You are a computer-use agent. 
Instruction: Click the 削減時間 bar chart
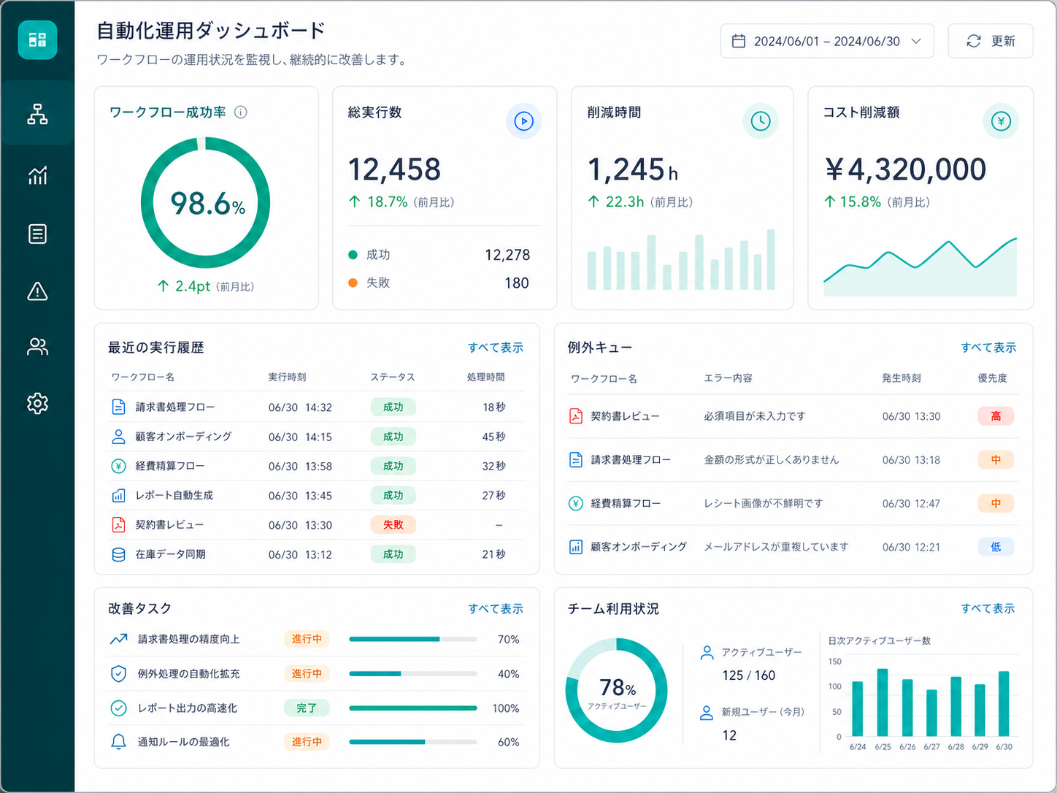point(681,260)
